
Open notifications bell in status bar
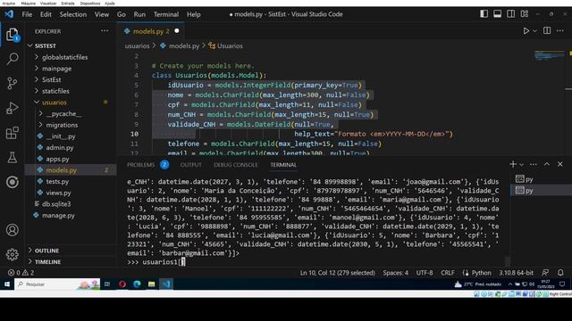click(560, 273)
